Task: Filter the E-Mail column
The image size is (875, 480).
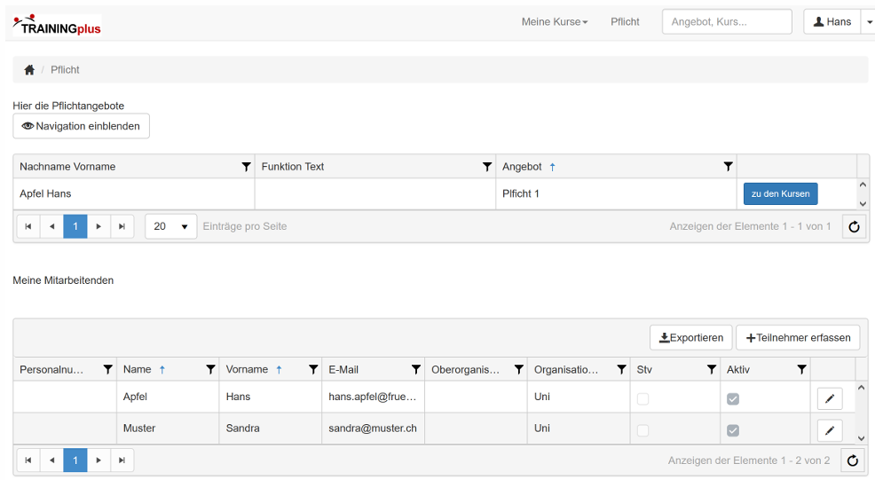Action: [415, 370]
